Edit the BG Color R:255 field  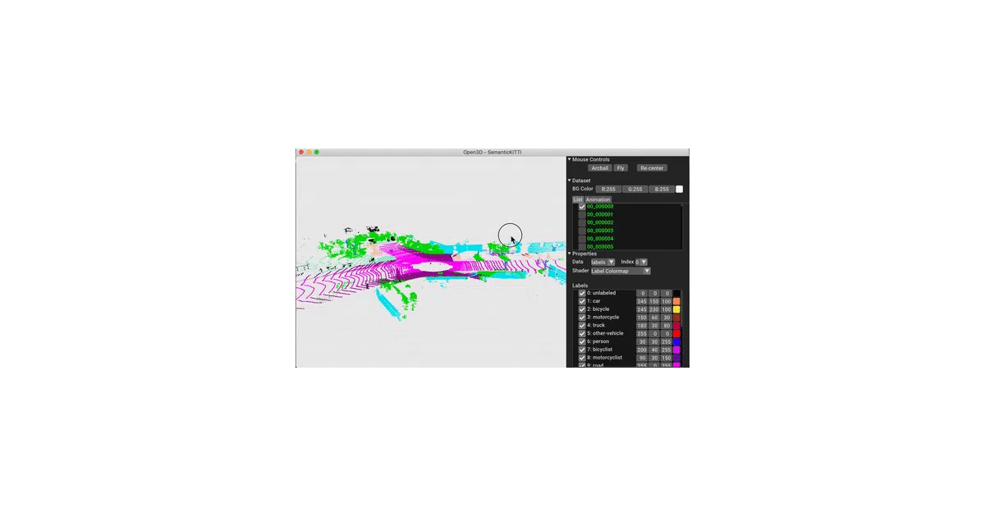click(608, 189)
